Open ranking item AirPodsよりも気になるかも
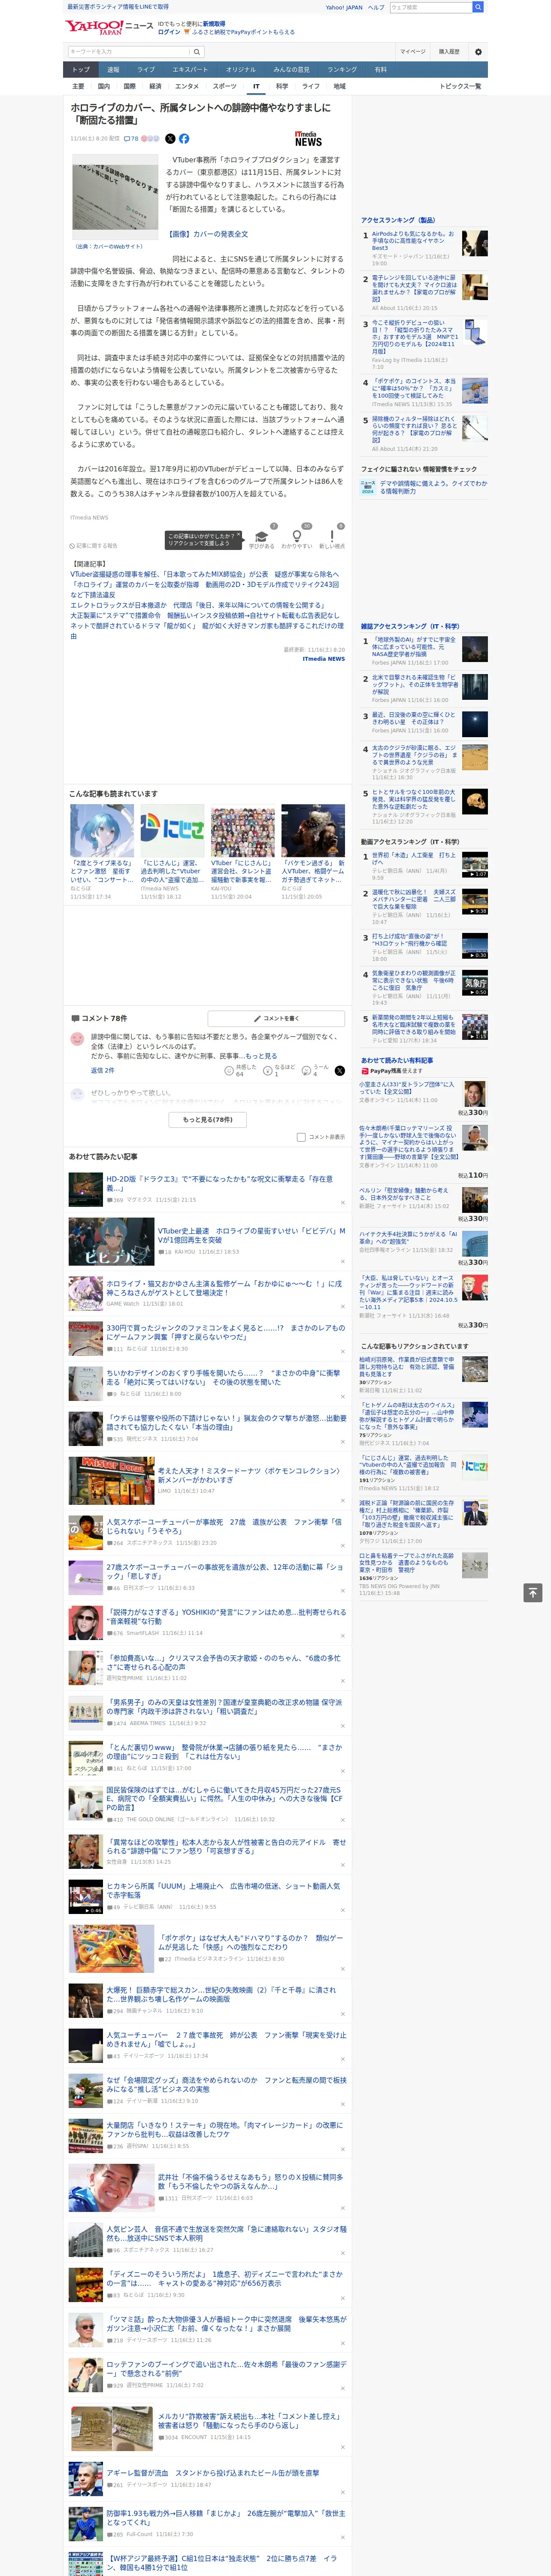The height and width of the screenshot is (2576, 551). pyautogui.click(x=413, y=241)
